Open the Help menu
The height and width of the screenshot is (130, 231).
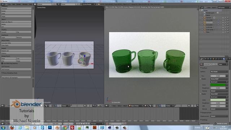pos(30,4)
